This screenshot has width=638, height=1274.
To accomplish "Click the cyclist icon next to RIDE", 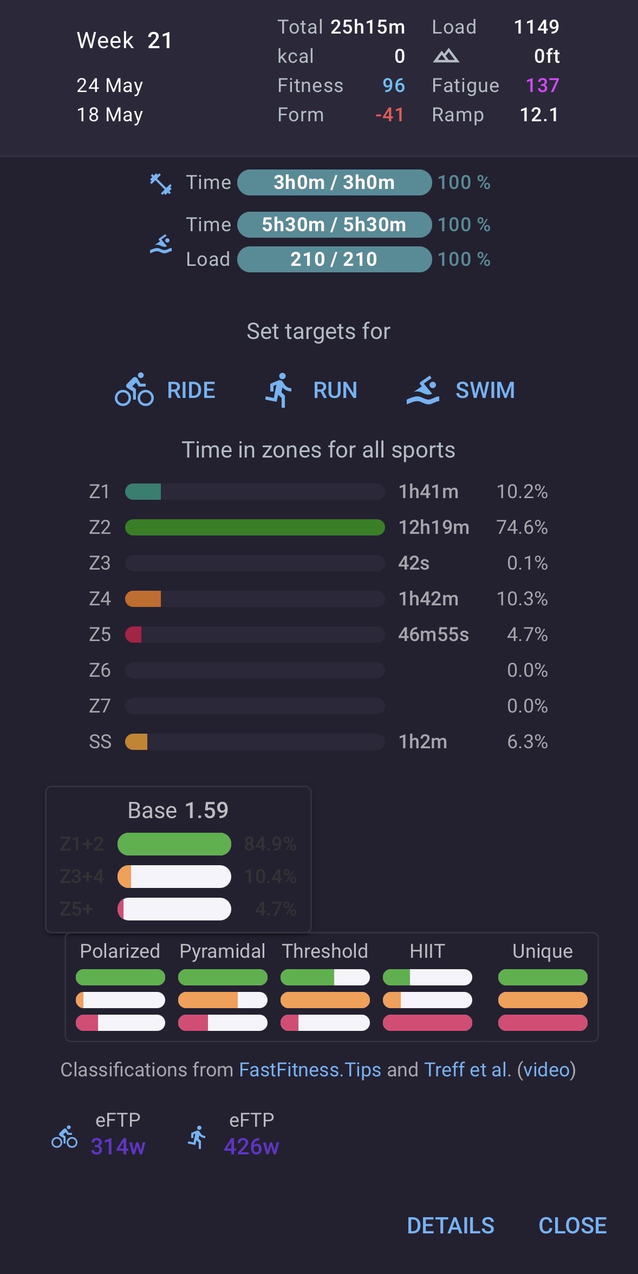I will [x=134, y=389].
